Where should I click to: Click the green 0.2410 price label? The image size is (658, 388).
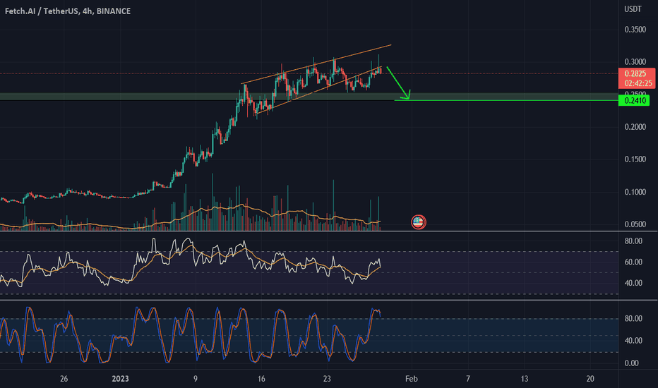tap(634, 101)
